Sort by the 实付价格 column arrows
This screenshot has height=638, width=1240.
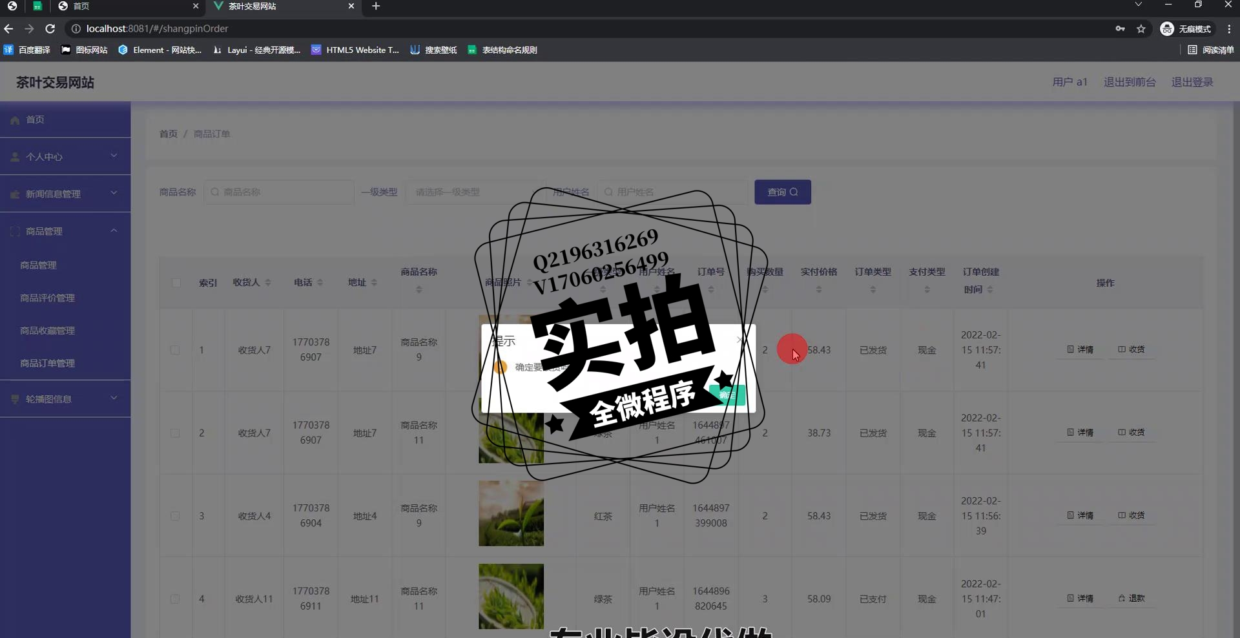[819, 290]
